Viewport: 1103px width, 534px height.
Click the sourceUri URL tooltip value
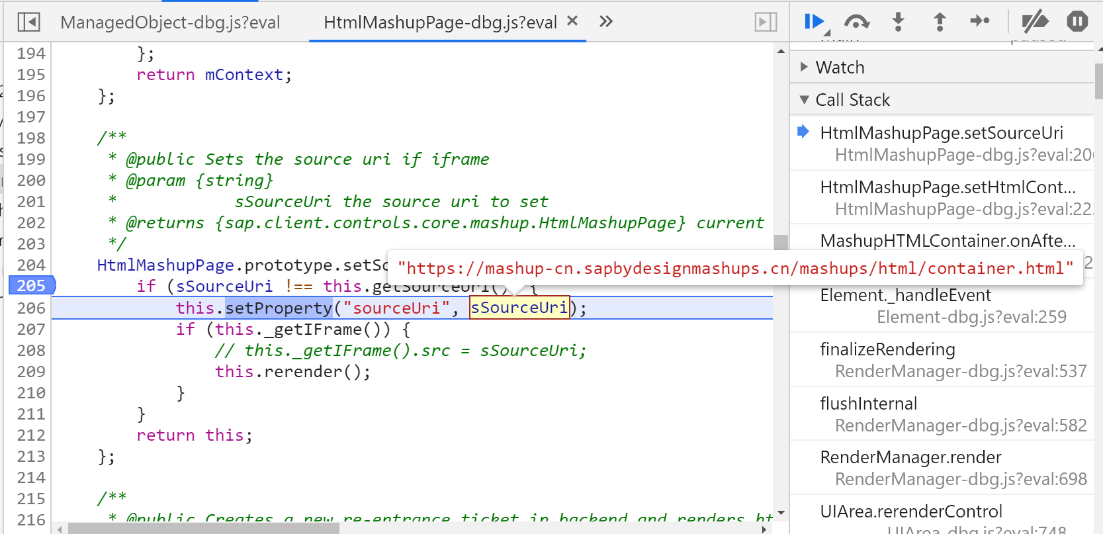(x=735, y=268)
